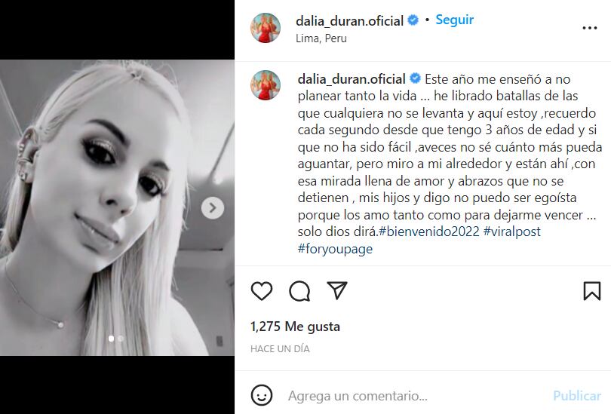
Task: Like the post with the heart icon
Action: 262,291
